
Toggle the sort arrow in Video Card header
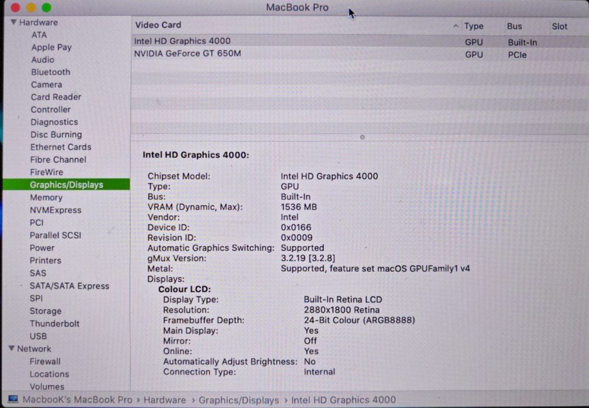pyautogui.click(x=455, y=27)
